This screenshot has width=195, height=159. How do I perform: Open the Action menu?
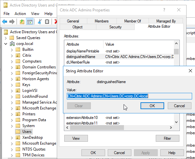[20, 13]
